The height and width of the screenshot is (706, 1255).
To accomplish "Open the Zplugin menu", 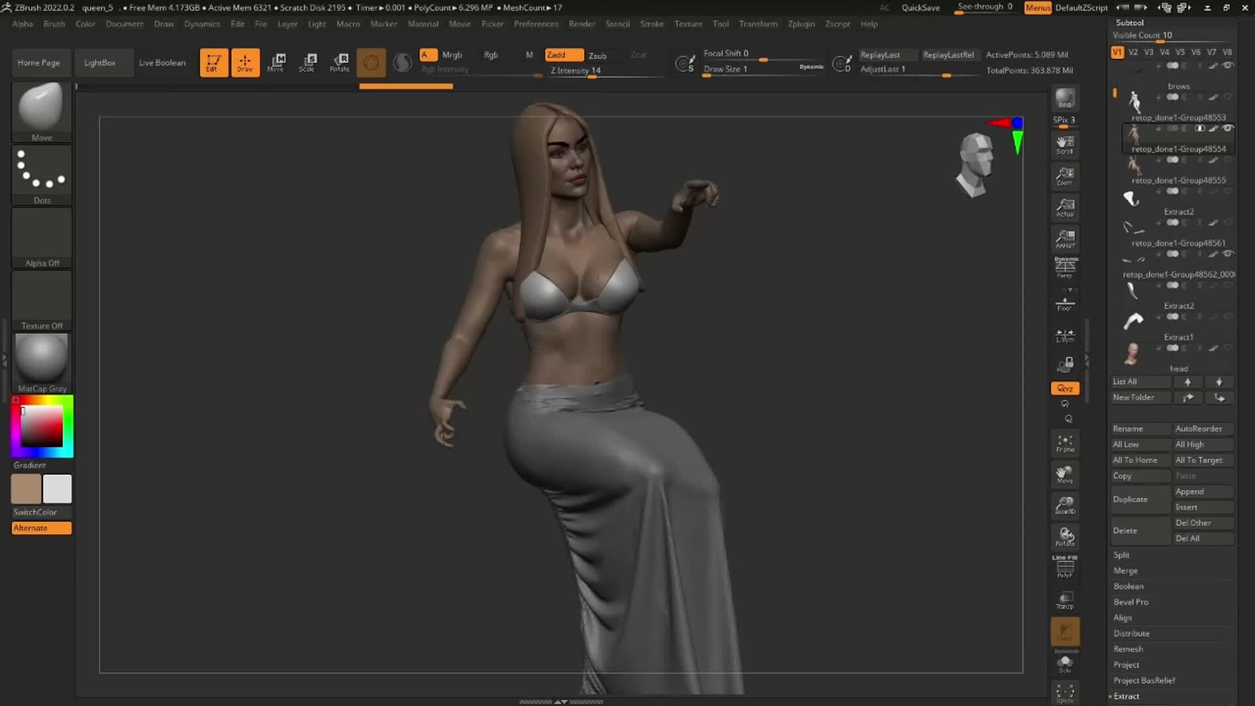I will [801, 24].
